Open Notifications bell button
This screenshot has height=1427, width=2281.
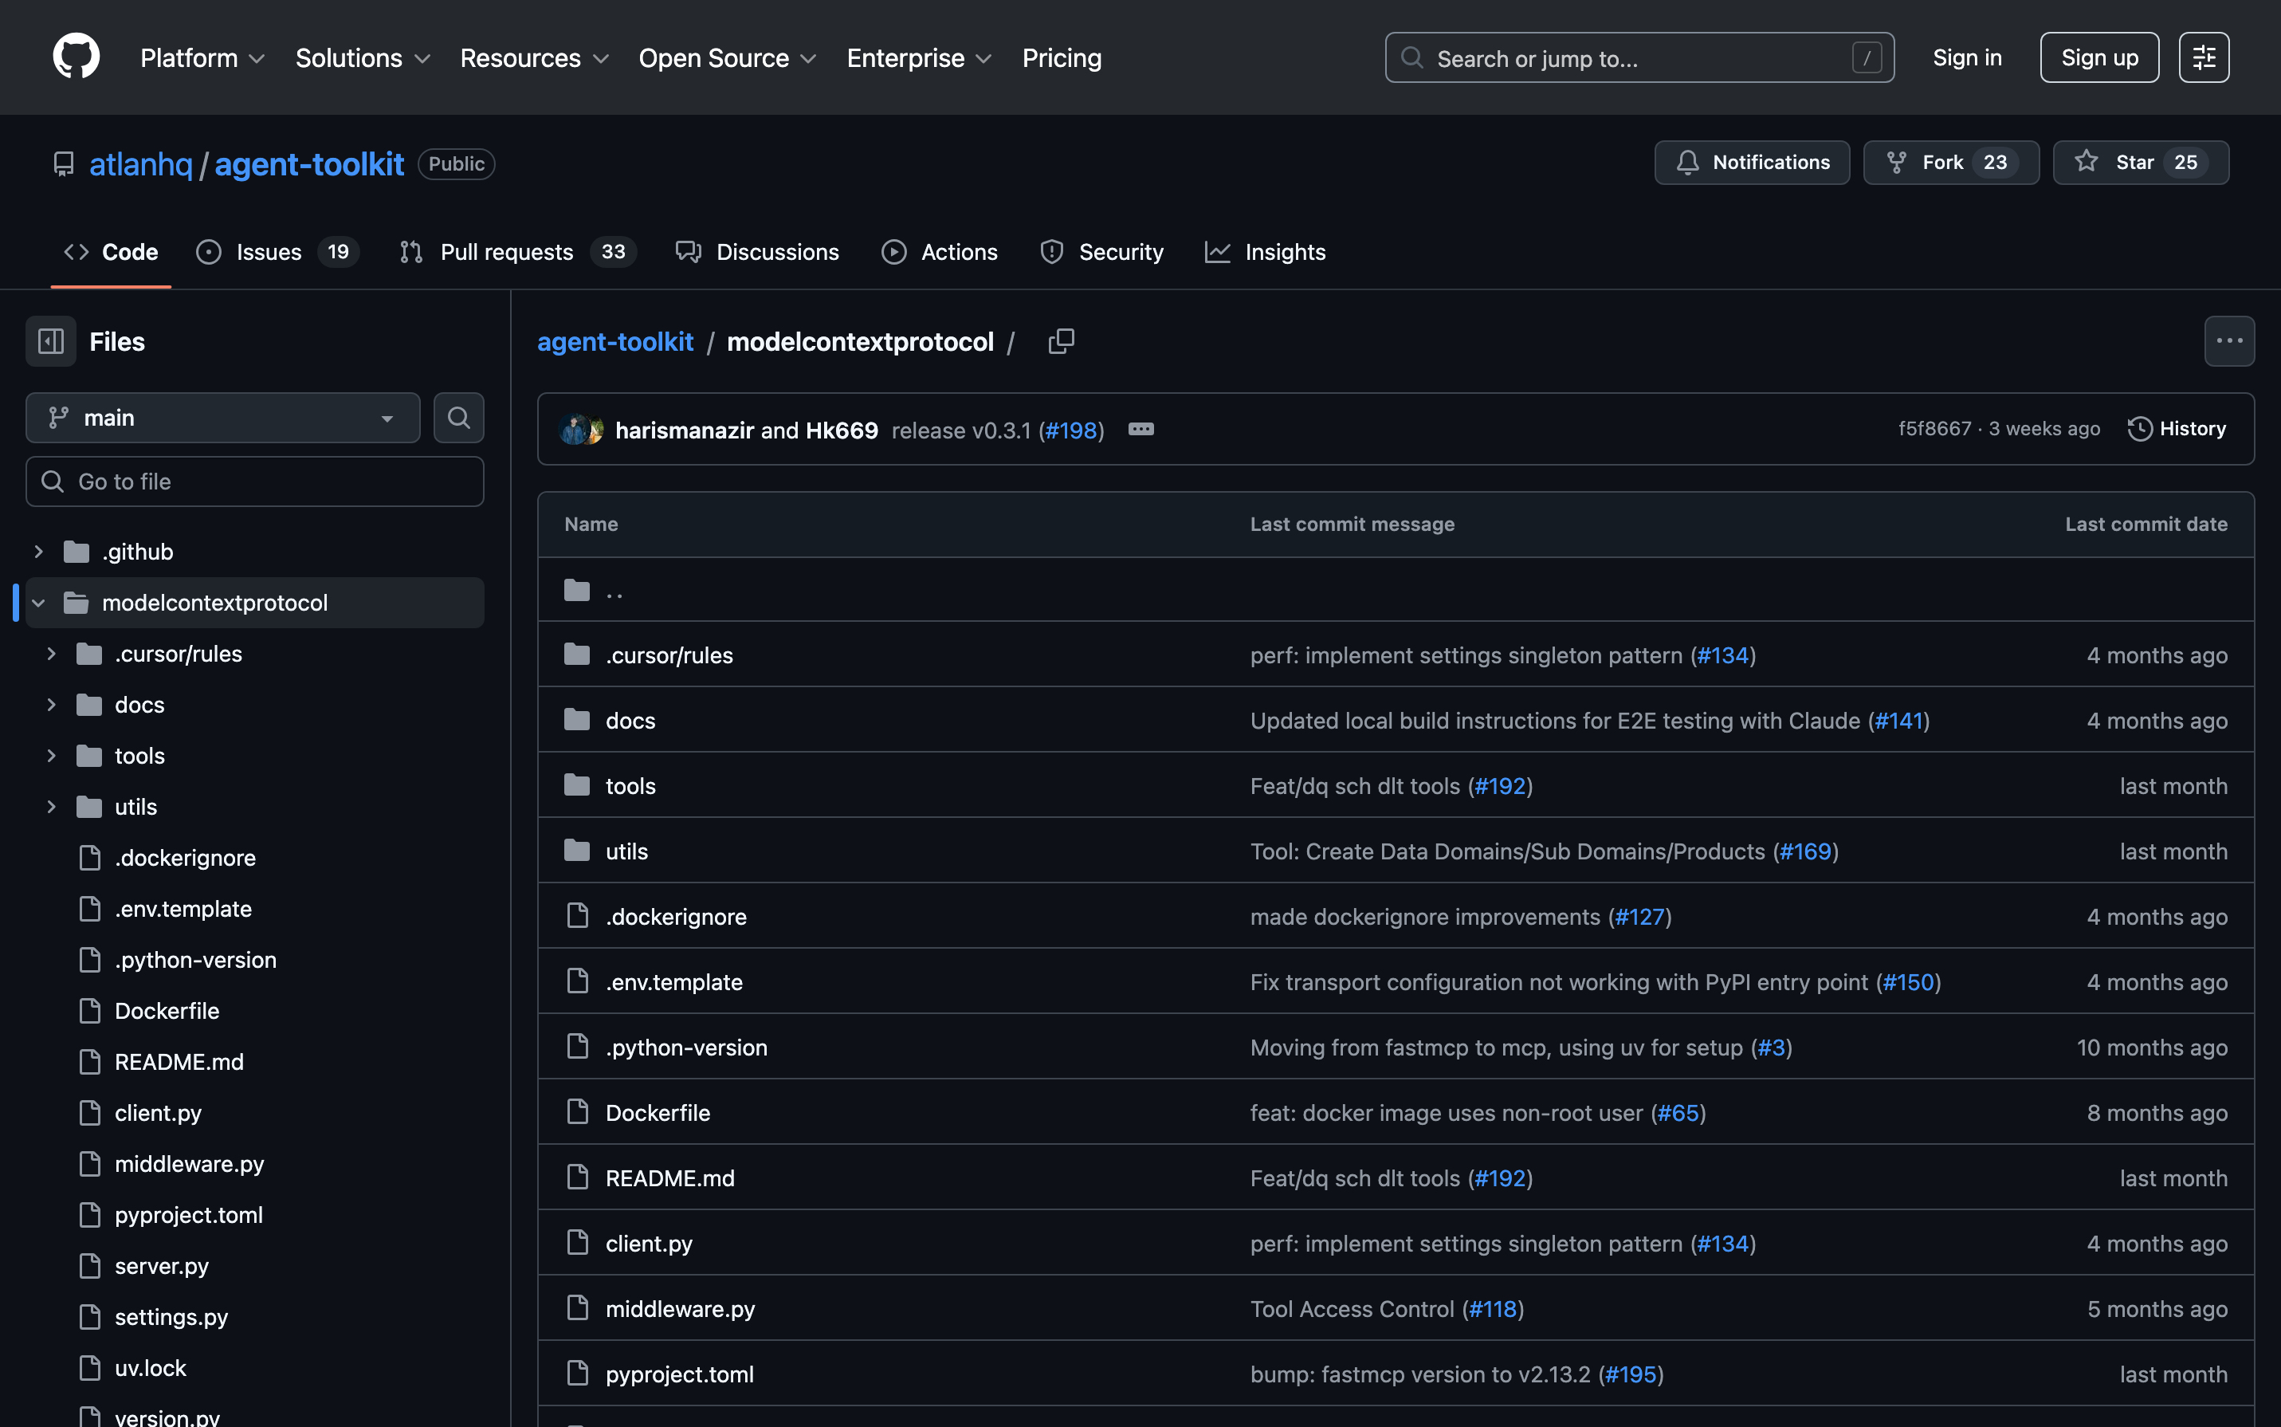coord(1752,163)
